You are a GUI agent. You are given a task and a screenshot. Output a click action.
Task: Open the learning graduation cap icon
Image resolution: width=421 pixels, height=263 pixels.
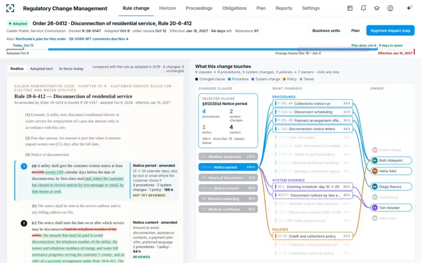click(377, 8)
